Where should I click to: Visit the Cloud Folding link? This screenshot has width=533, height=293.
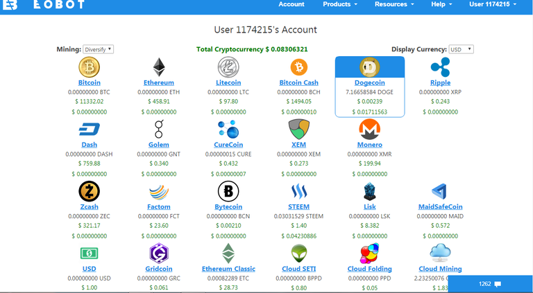[370, 269]
